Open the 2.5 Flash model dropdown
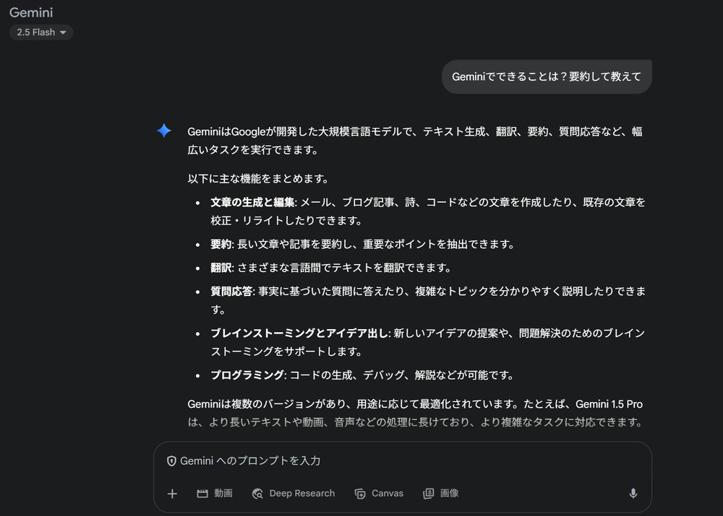The width and height of the screenshot is (723, 516). click(x=41, y=32)
